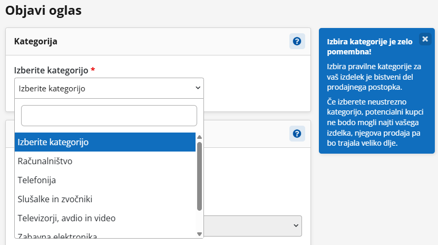Click the category search text field
The image size is (438, 245).
(x=109, y=115)
